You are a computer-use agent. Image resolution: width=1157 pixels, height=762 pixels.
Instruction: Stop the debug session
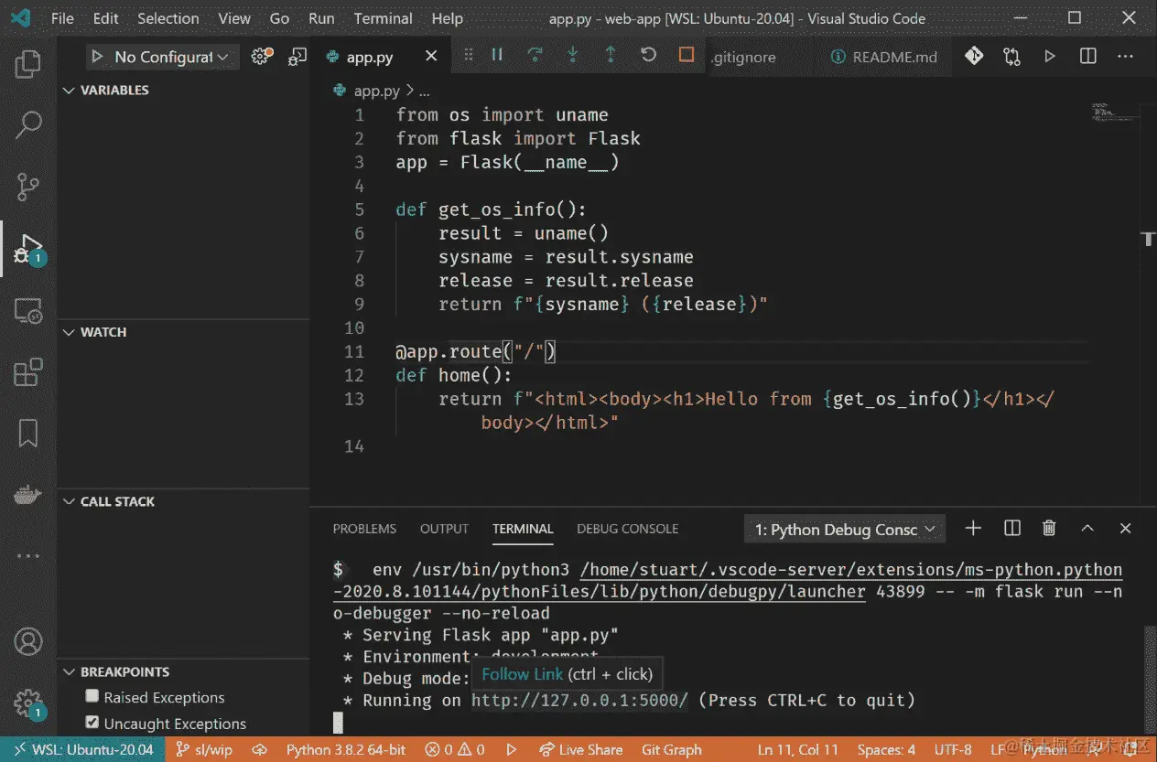(x=687, y=55)
